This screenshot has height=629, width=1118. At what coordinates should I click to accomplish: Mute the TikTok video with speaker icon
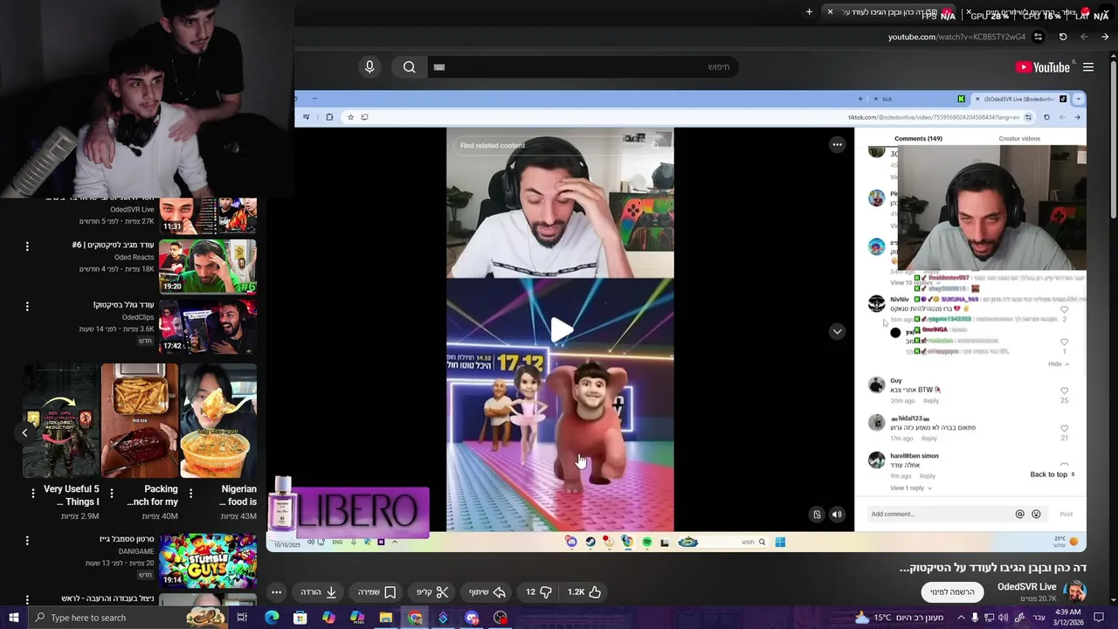pyautogui.click(x=837, y=515)
